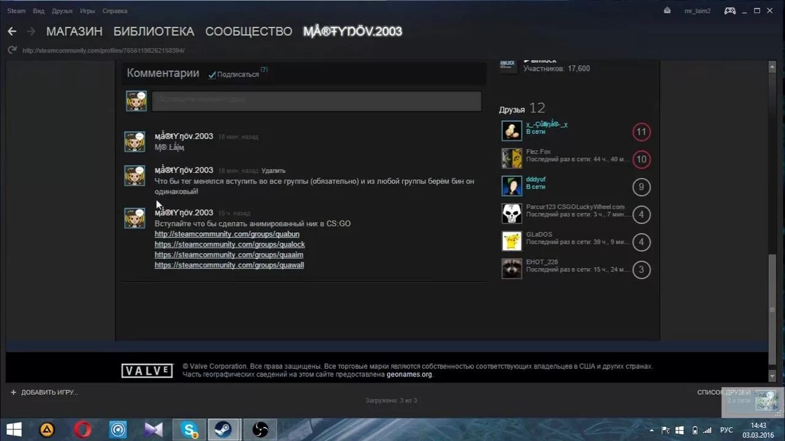
Task: Open Parcur123 CSGOLuckyWheel.com friend profile
Action: 575,207
